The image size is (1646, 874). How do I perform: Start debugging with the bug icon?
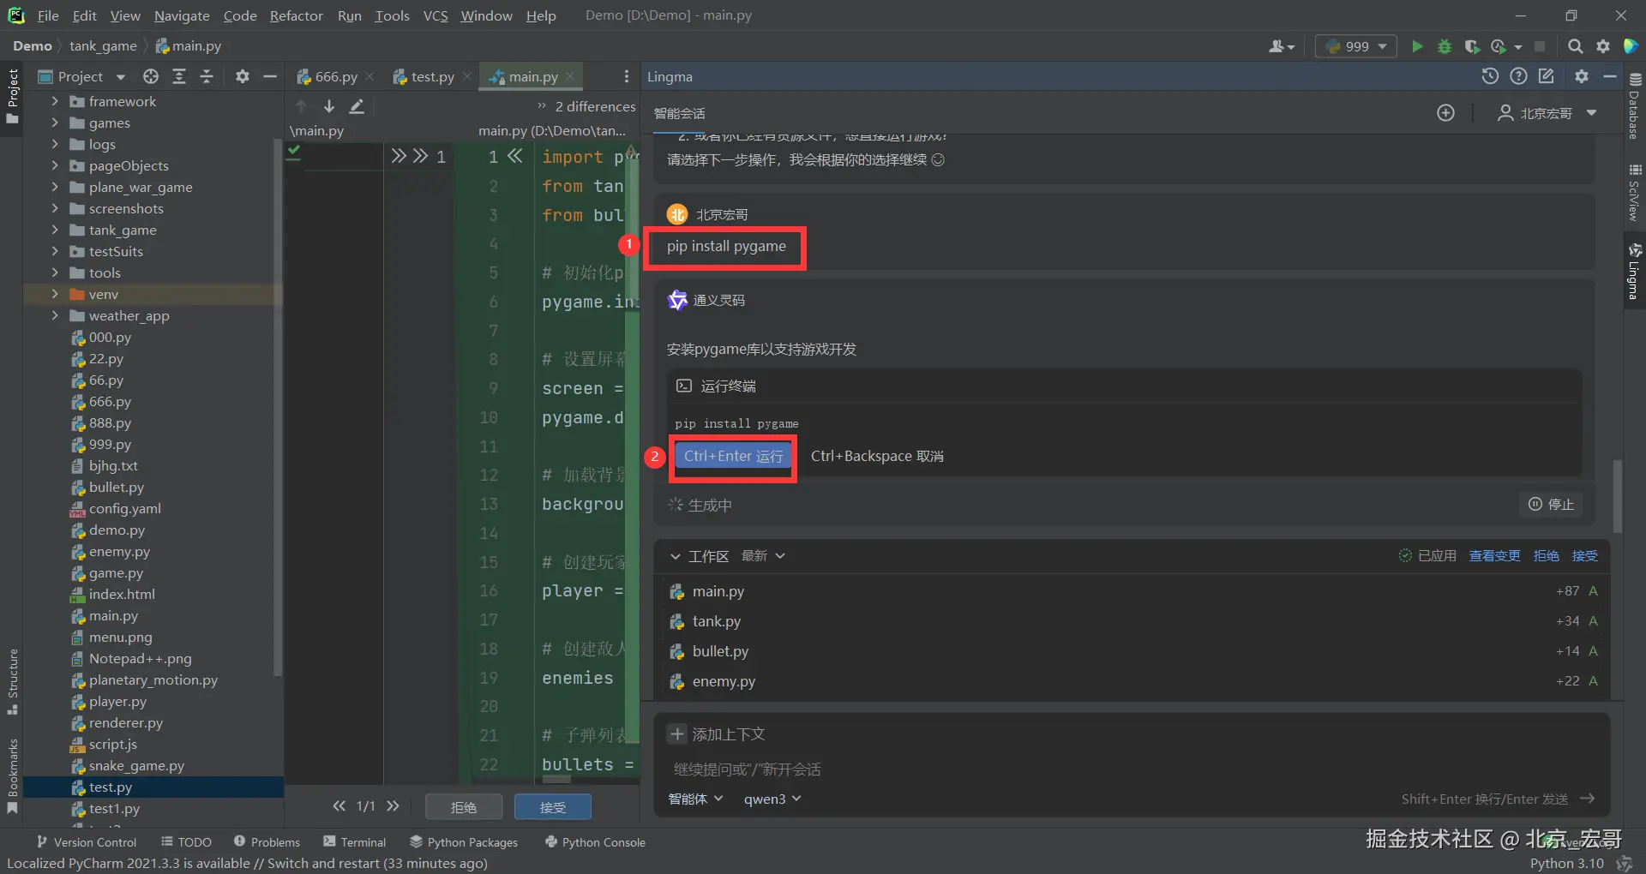tap(1445, 46)
